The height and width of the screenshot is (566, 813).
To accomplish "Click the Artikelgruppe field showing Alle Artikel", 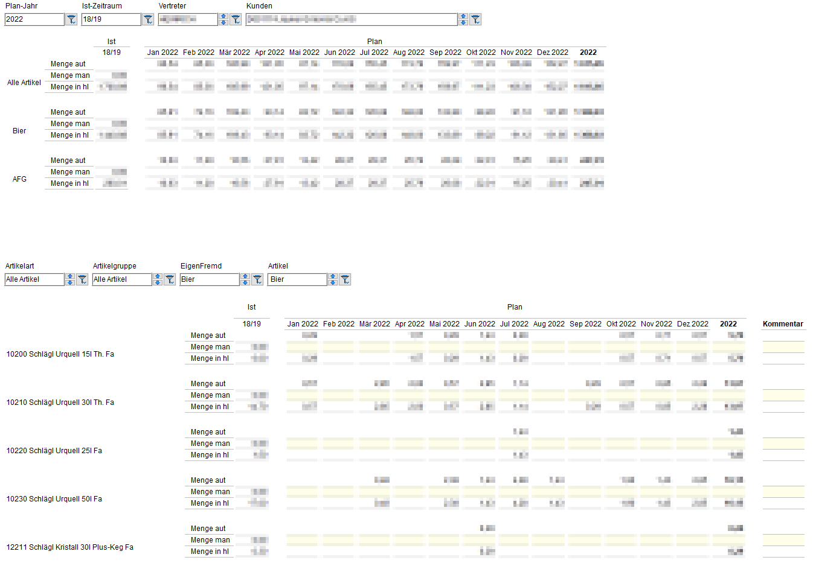I will [121, 279].
